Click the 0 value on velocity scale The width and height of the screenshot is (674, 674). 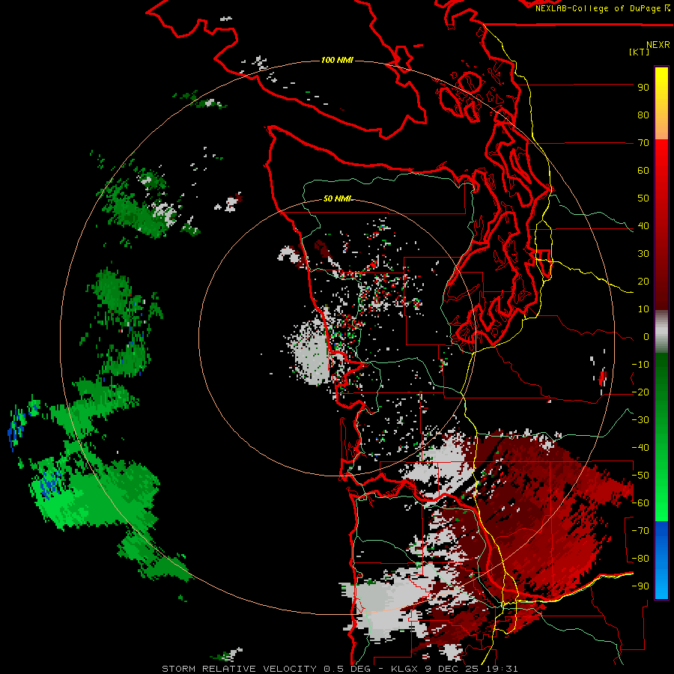pos(646,337)
